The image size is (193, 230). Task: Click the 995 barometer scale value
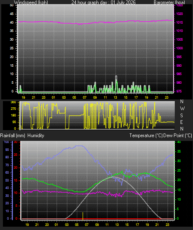179,57
